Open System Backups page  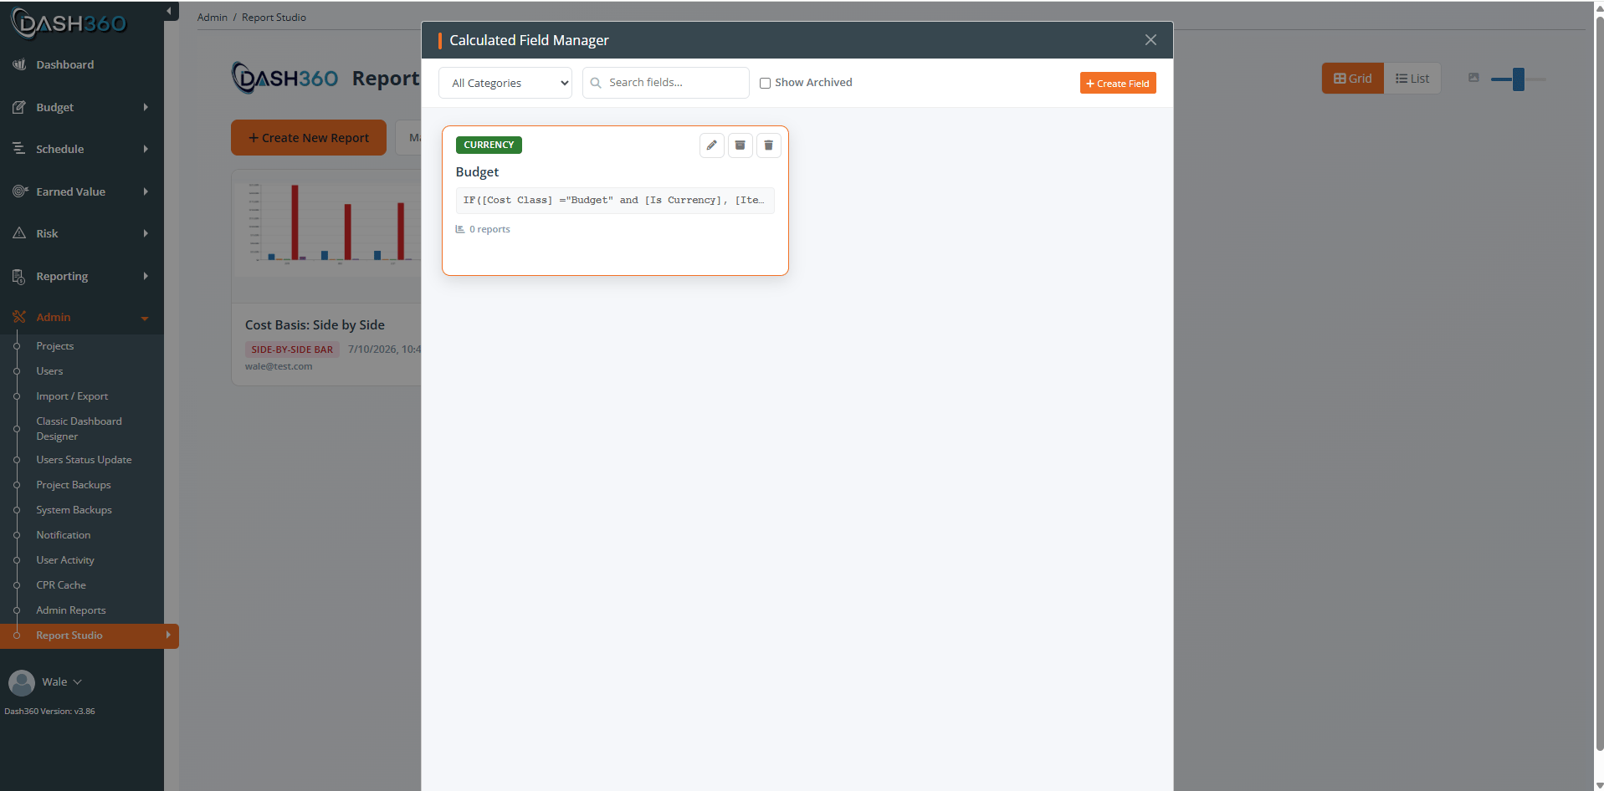click(x=74, y=510)
